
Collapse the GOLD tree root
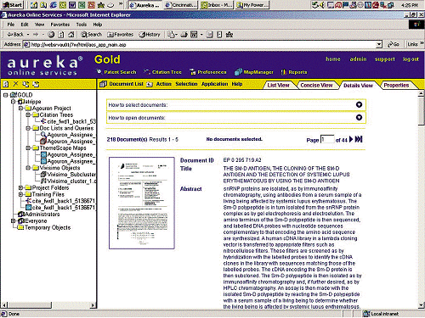(5, 95)
